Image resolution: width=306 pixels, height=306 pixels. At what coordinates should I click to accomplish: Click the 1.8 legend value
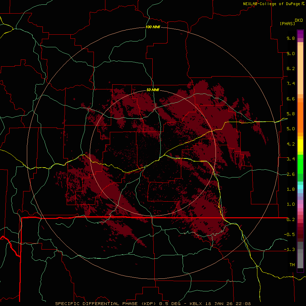click(x=291, y=189)
